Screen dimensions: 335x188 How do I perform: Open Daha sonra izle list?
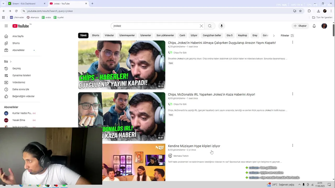21,89
